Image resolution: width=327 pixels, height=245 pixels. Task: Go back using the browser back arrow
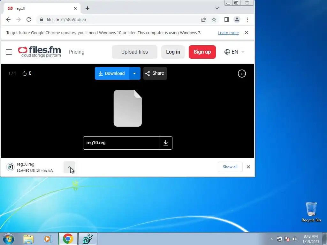click(x=8, y=19)
